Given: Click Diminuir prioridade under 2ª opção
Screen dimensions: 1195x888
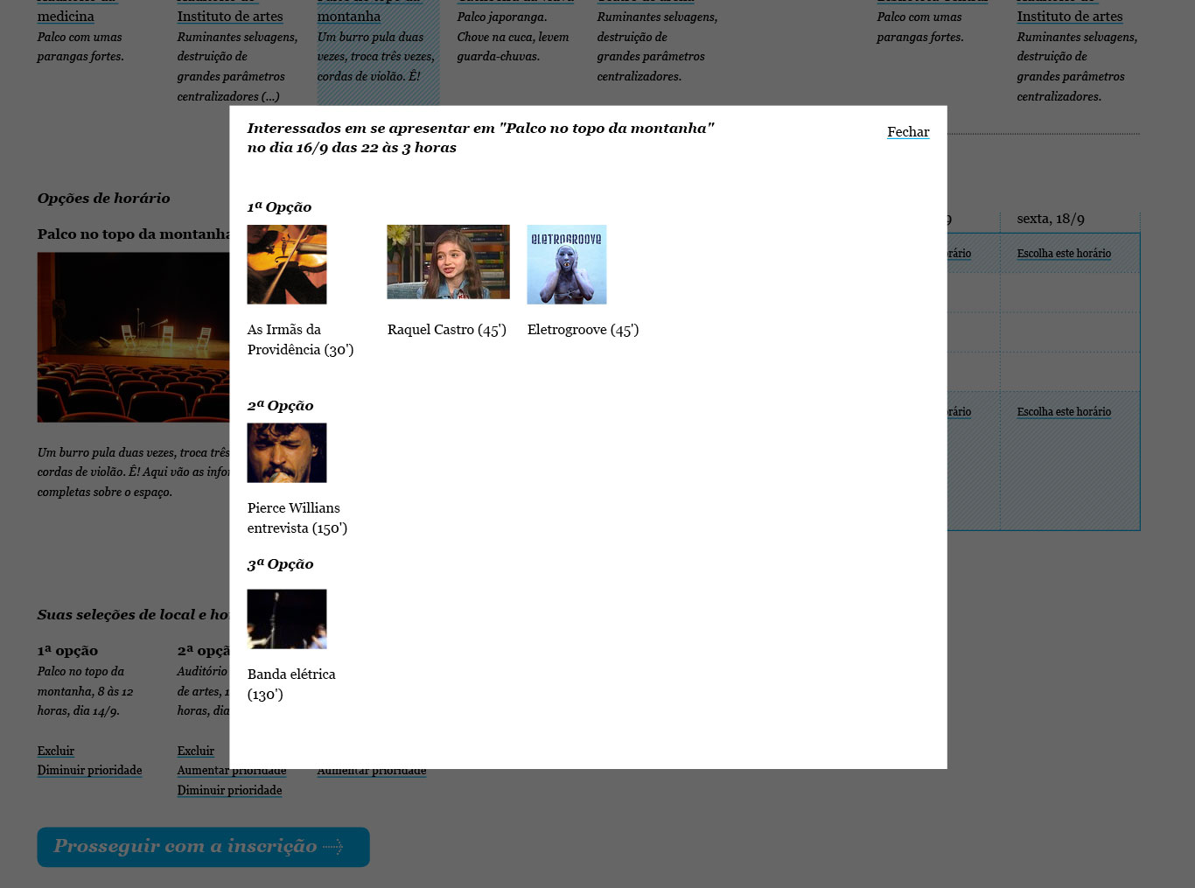Looking at the screenshot, I should pyautogui.click(x=229, y=790).
